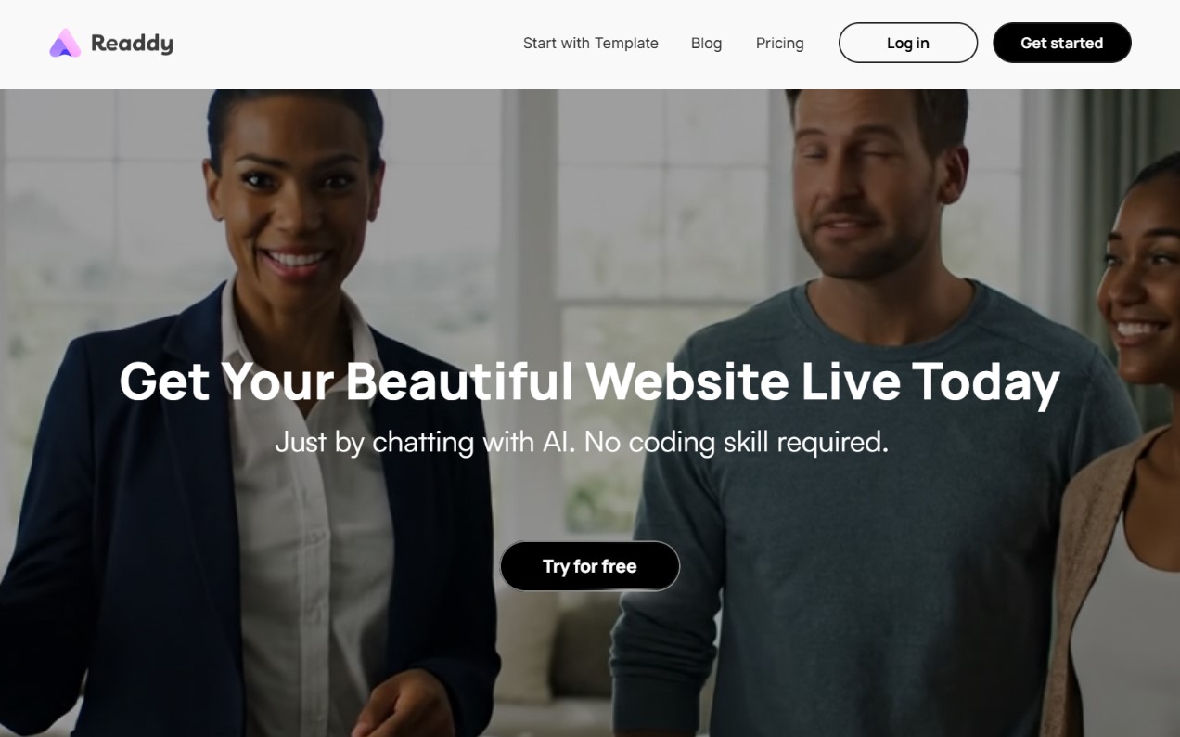Open the Start with Template menu item
Image resolution: width=1180 pixels, height=737 pixels.
click(x=591, y=43)
